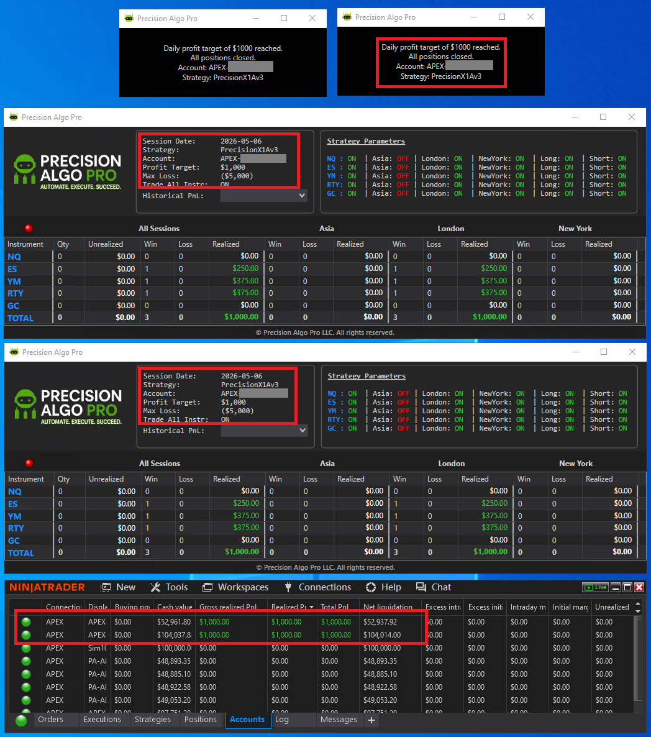
Task: Click the Buying power column header
Action: point(132,607)
